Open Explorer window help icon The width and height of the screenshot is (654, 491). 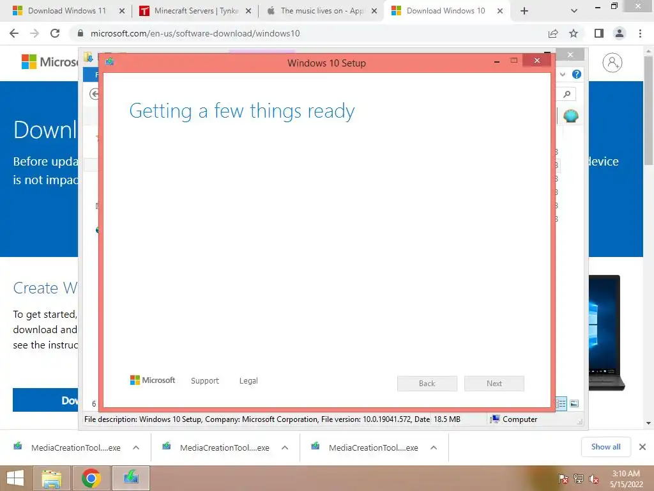pos(577,74)
